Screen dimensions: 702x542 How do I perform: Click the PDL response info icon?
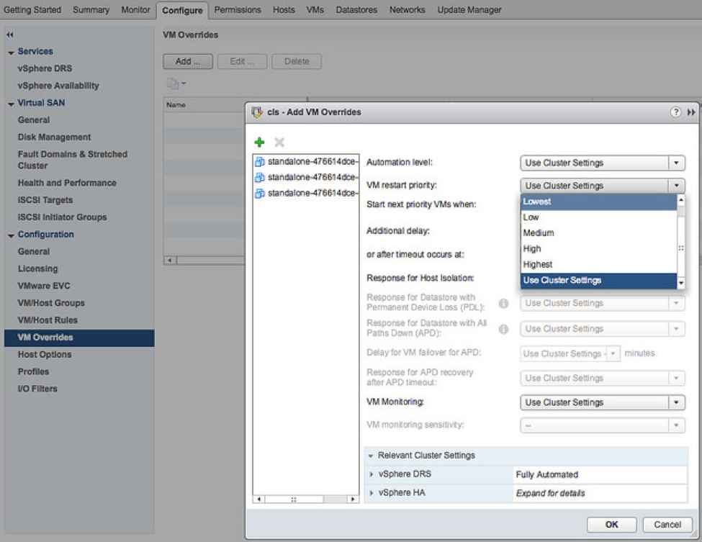point(504,304)
